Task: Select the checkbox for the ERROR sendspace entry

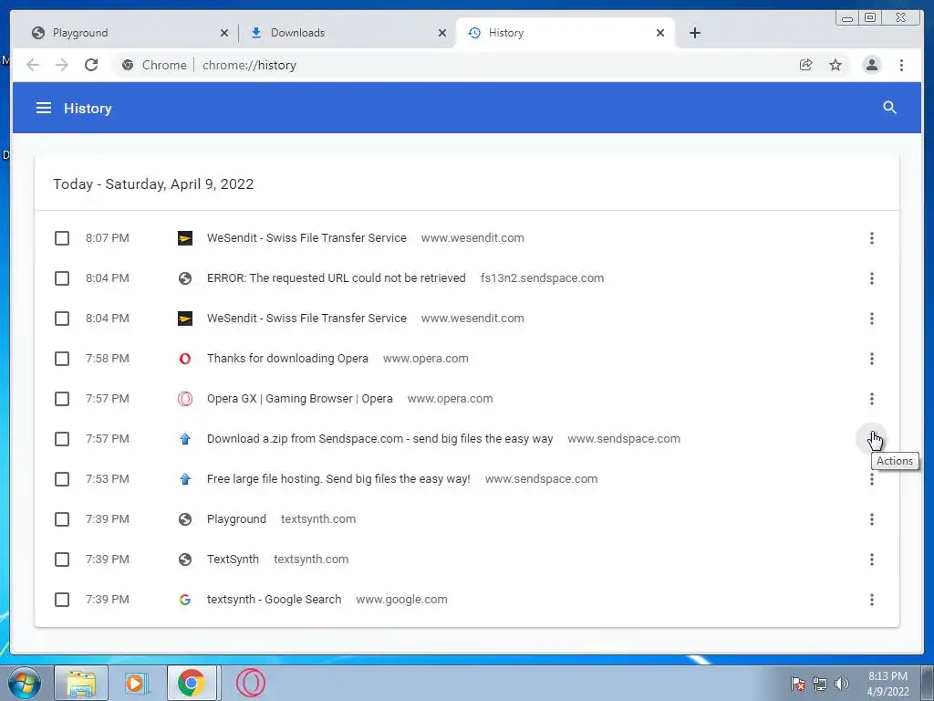Action: 62,278
